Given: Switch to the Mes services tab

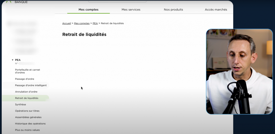Looking at the screenshot, I should coord(131,10).
